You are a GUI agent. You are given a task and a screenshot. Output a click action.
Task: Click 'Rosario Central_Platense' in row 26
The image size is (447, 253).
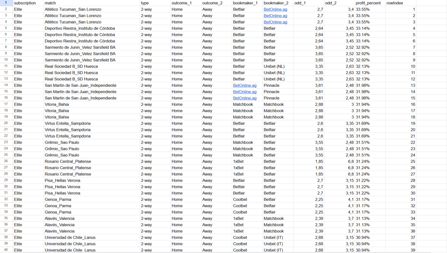pos(68,161)
